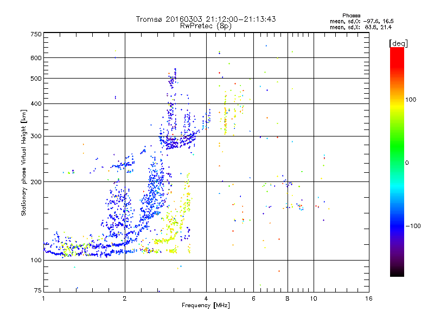434x325 pixels.
Task: Select the 'RwPretec (8p)' subtitle
Action: 206,26
